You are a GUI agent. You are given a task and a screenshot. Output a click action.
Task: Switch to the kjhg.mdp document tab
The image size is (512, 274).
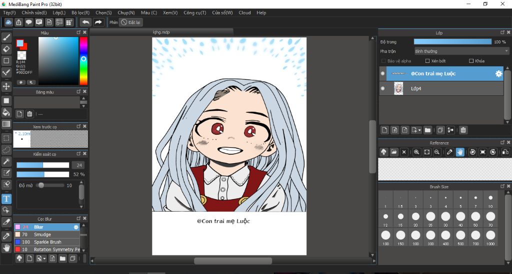[161, 32]
